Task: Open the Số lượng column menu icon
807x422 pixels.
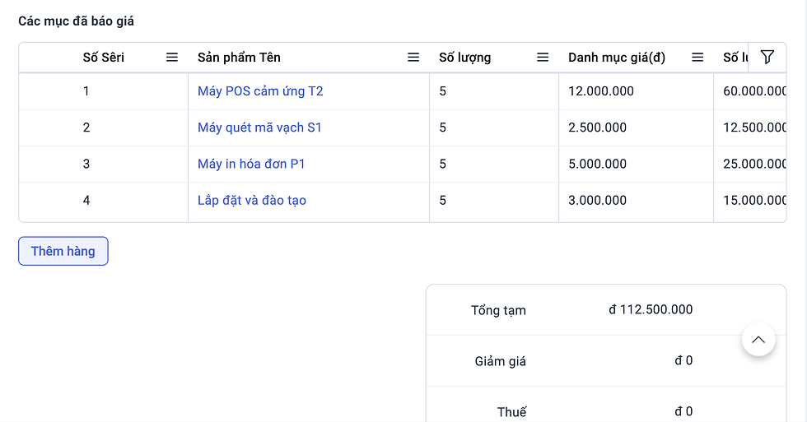Action: tap(543, 57)
